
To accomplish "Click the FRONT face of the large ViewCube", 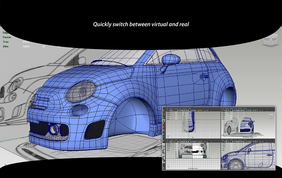I will (267, 39).
